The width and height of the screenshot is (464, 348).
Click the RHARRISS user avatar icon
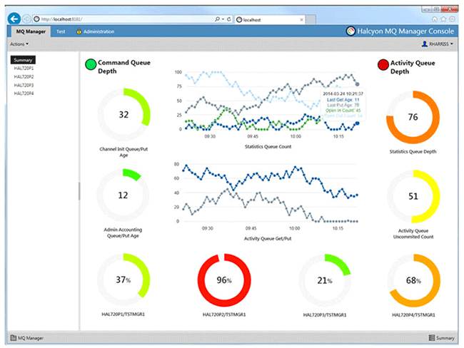coord(424,44)
